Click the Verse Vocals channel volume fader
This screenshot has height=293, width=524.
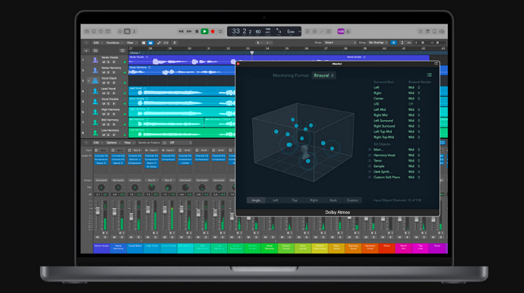coord(98,211)
